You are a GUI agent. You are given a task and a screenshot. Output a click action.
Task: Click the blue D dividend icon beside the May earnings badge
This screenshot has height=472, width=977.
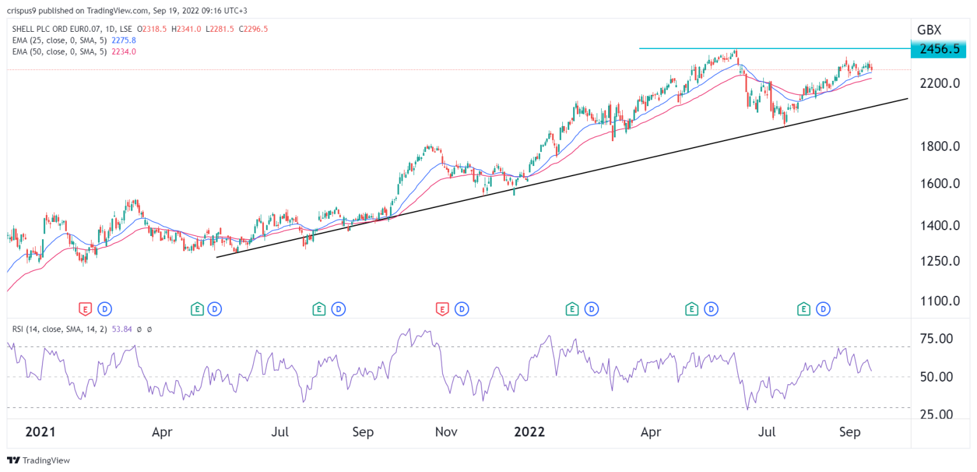click(216, 309)
